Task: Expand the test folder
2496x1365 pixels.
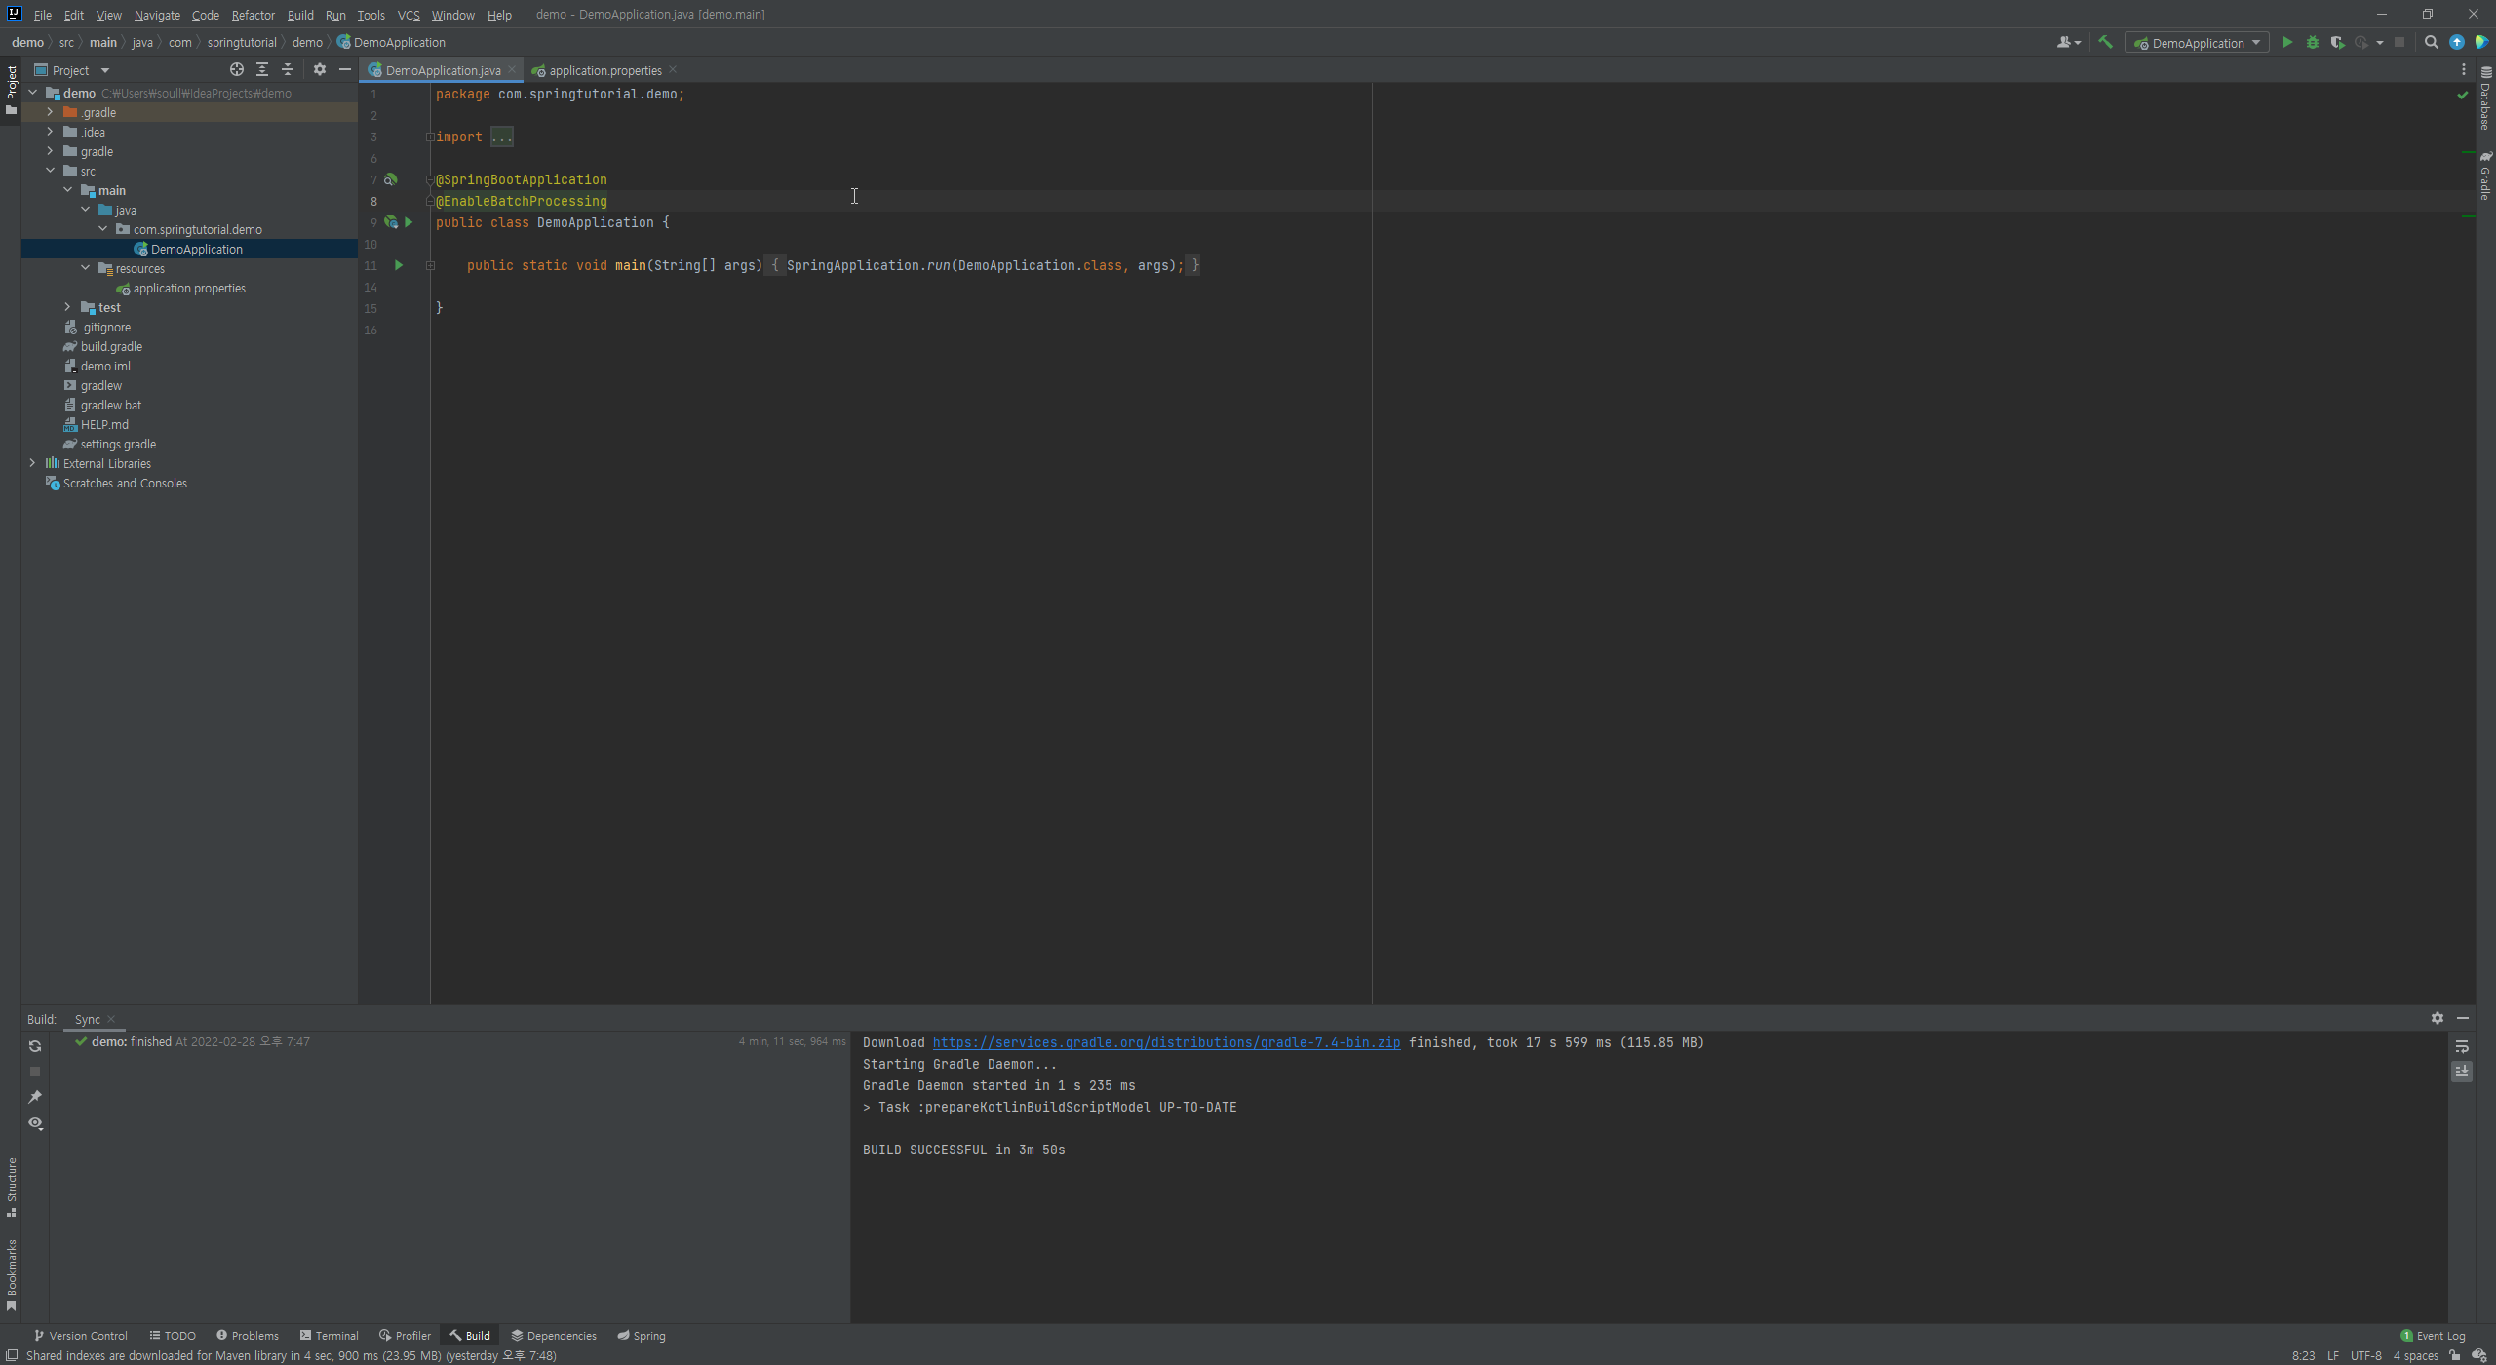Action: [67, 307]
